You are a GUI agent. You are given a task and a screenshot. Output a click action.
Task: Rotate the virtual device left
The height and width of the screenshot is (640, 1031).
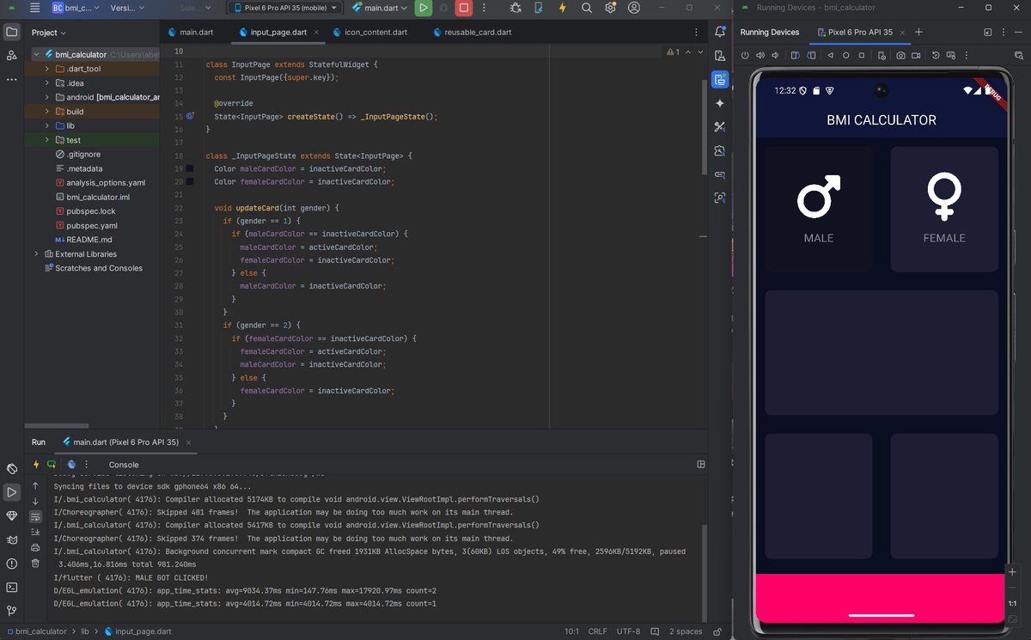[792, 55]
